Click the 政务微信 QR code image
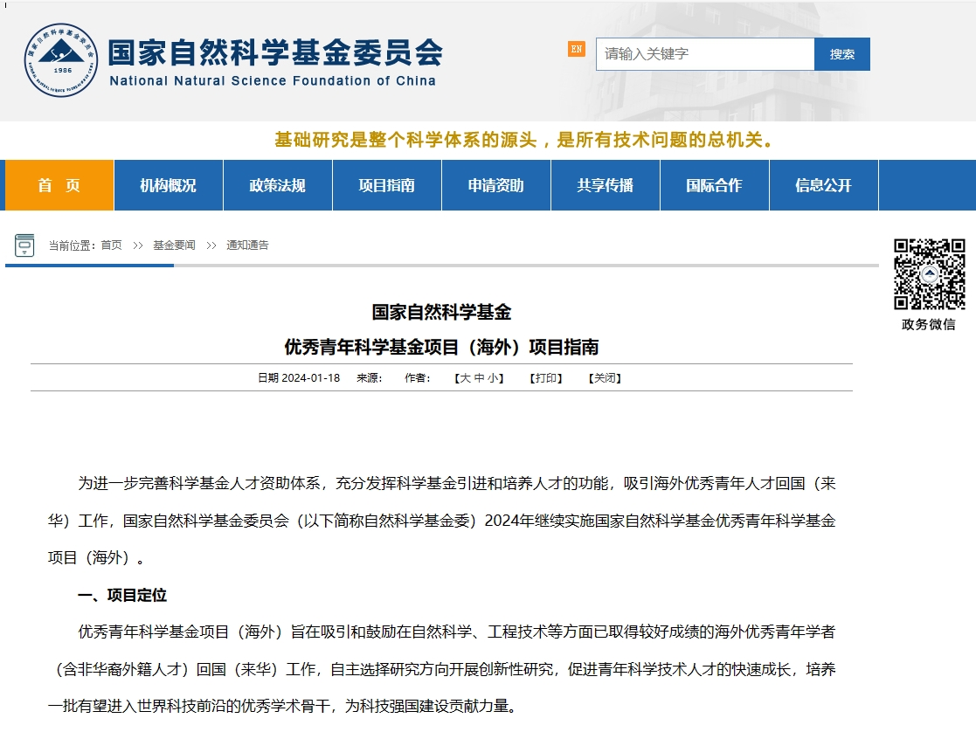This screenshot has width=976, height=732. [930, 274]
